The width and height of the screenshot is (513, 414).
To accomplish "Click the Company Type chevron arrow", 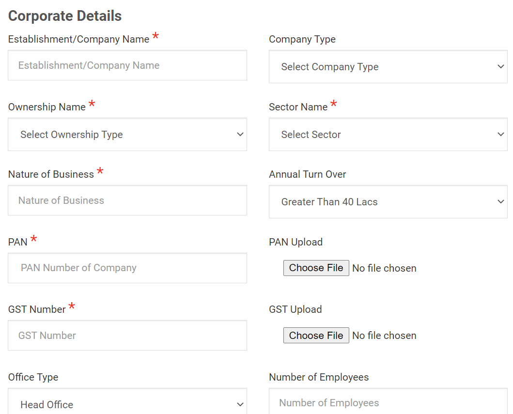I will pyautogui.click(x=501, y=67).
